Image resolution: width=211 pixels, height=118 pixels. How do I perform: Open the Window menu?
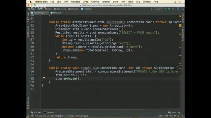click(x=147, y=2)
